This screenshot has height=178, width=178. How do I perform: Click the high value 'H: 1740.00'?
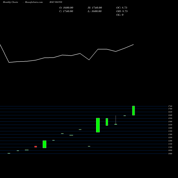[x=95, y=8]
